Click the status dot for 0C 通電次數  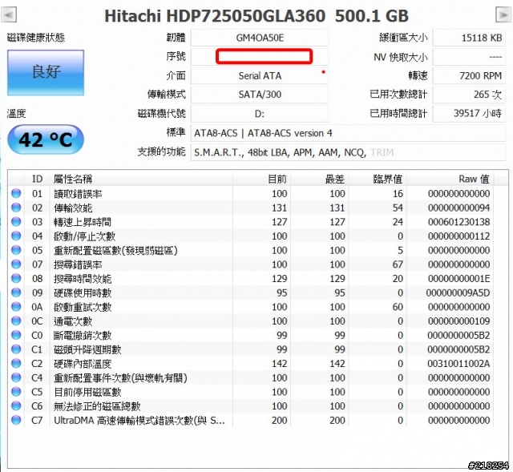(16, 321)
